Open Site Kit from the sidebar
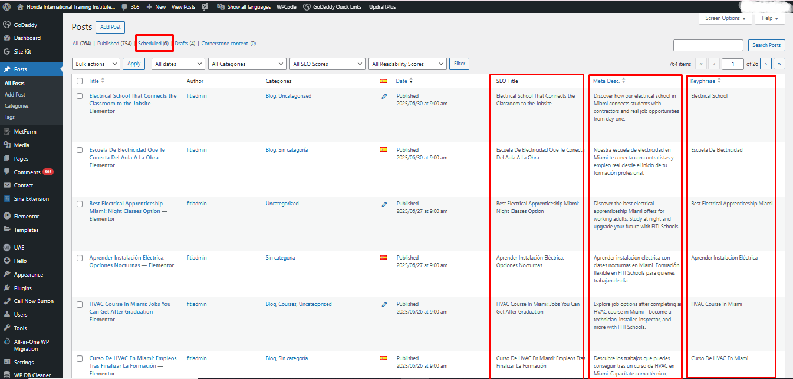The image size is (793, 379). pyautogui.click(x=22, y=52)
